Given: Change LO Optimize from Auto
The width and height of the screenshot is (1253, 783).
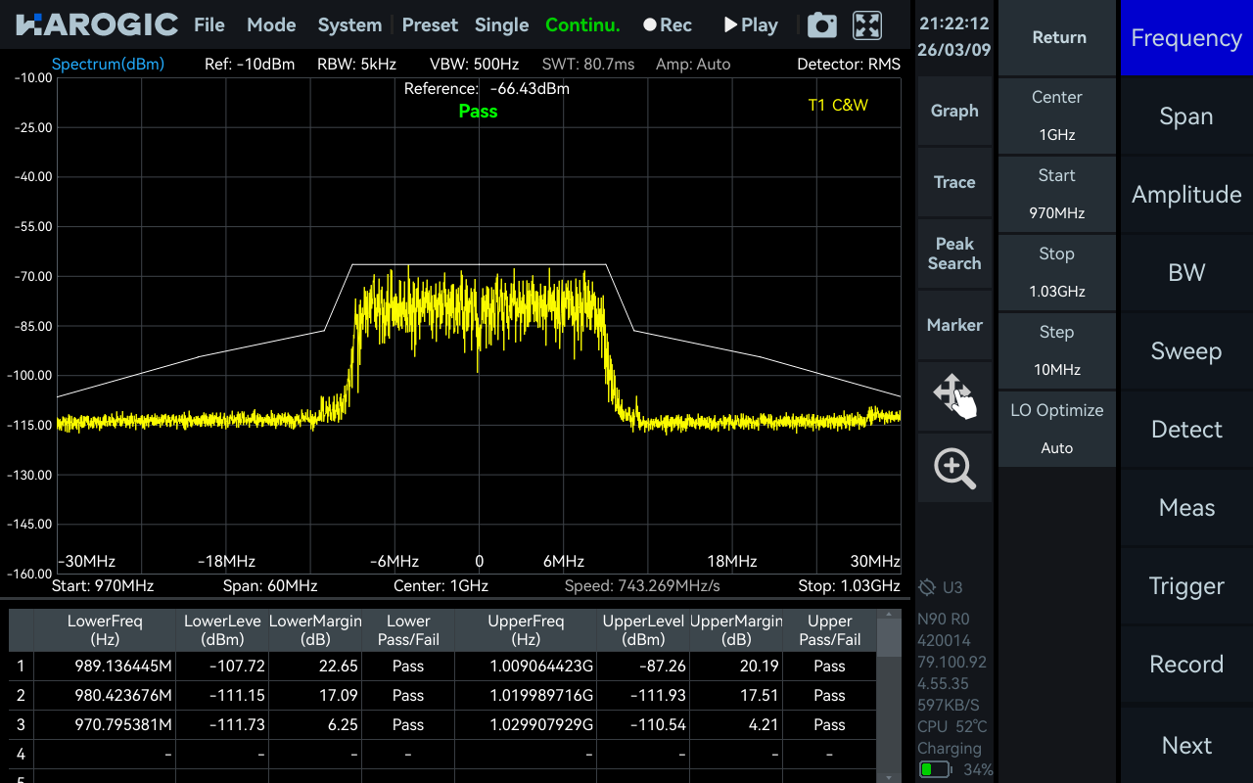Looking at the screenshot, I should tap(1057, 429).
